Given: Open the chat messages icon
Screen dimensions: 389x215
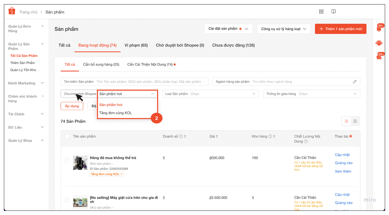Looking at the screenshot, I should point(379,57).
